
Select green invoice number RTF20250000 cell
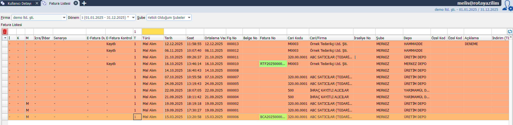[x=273, y=64]
